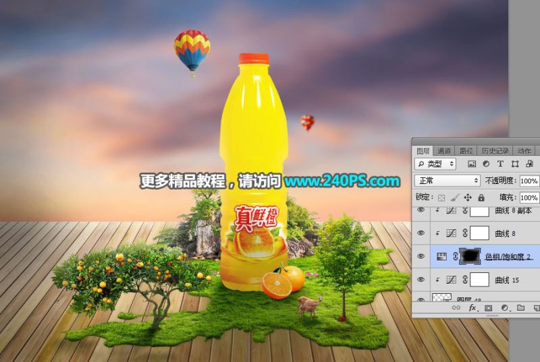This screenshot has width=540, height=362.
Task: Click the 填充 label
Action: click(x=508, y=198)
